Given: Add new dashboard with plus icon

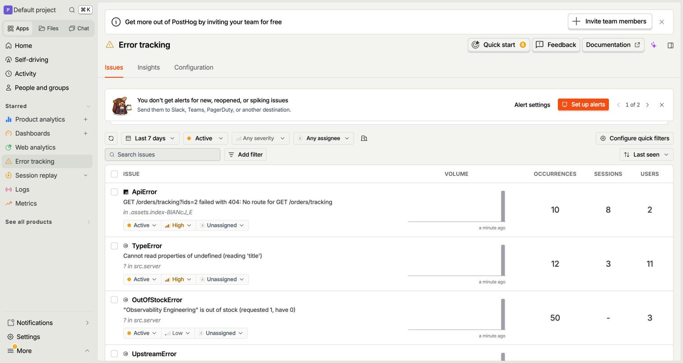Looking at the screenshot, I should click(x=85, y=133).
